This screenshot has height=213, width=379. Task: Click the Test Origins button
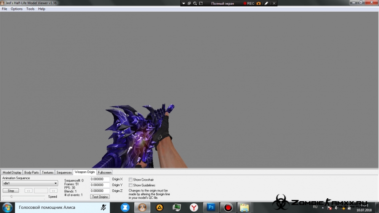point(100,197)
